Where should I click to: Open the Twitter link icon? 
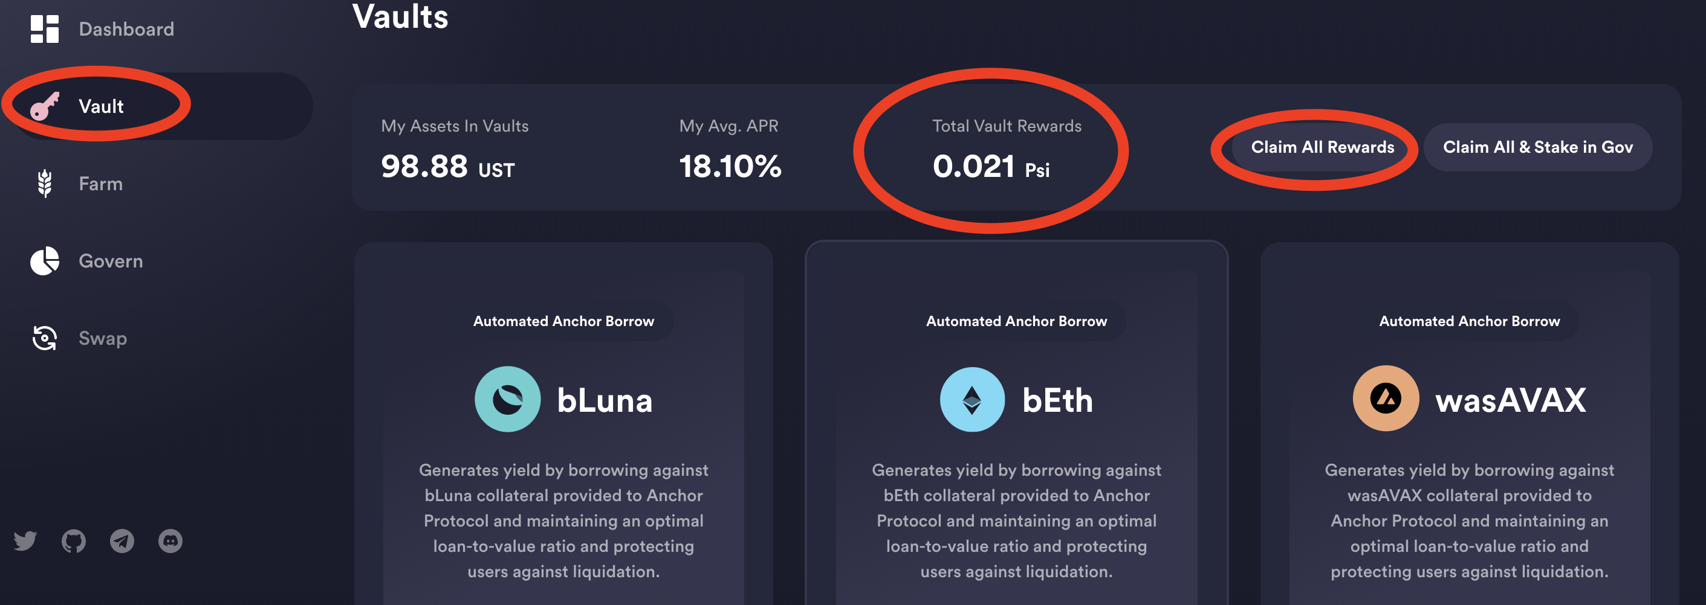pos(25,541)
